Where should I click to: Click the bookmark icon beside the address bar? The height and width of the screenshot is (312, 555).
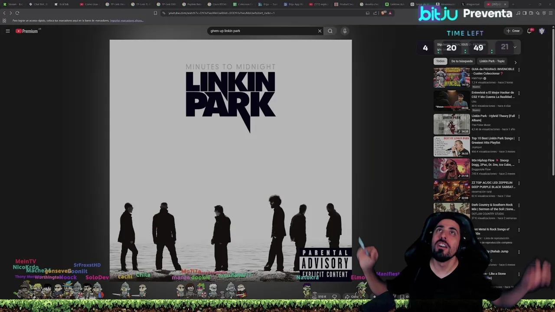click(x=155, y=13)
